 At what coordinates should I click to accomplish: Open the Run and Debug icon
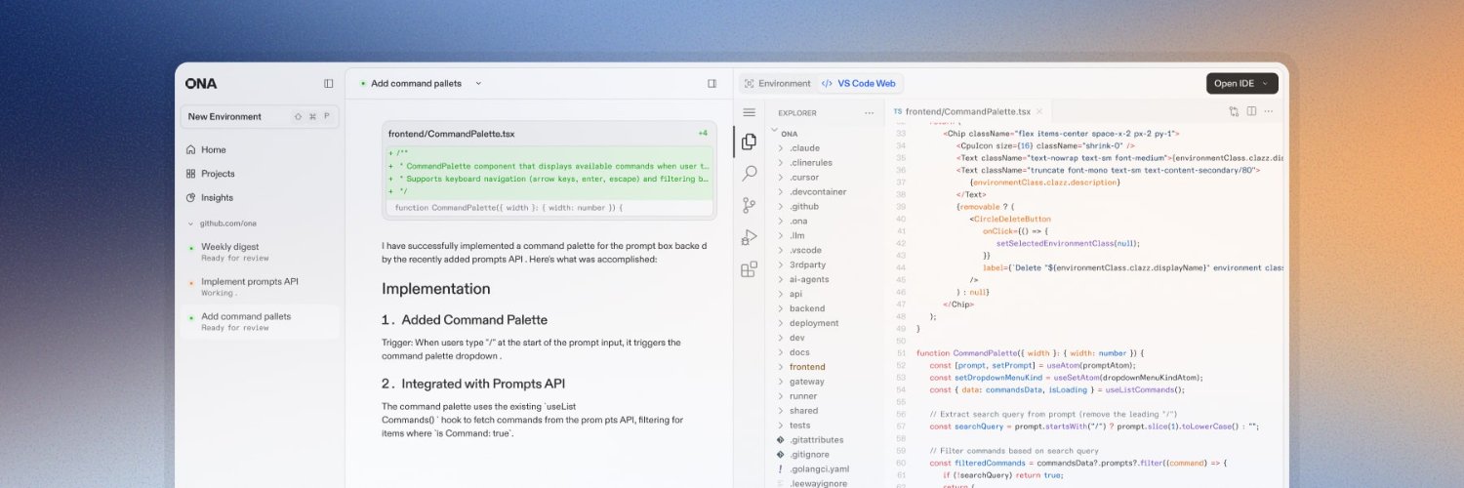coord(749,237)
